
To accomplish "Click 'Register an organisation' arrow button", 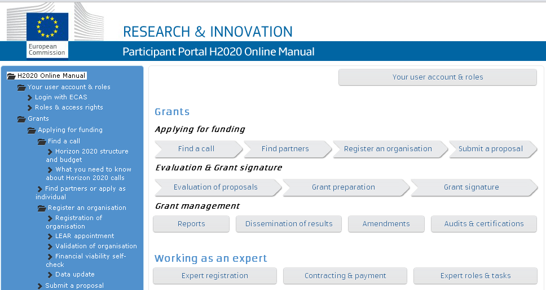I will pos(390,149).
